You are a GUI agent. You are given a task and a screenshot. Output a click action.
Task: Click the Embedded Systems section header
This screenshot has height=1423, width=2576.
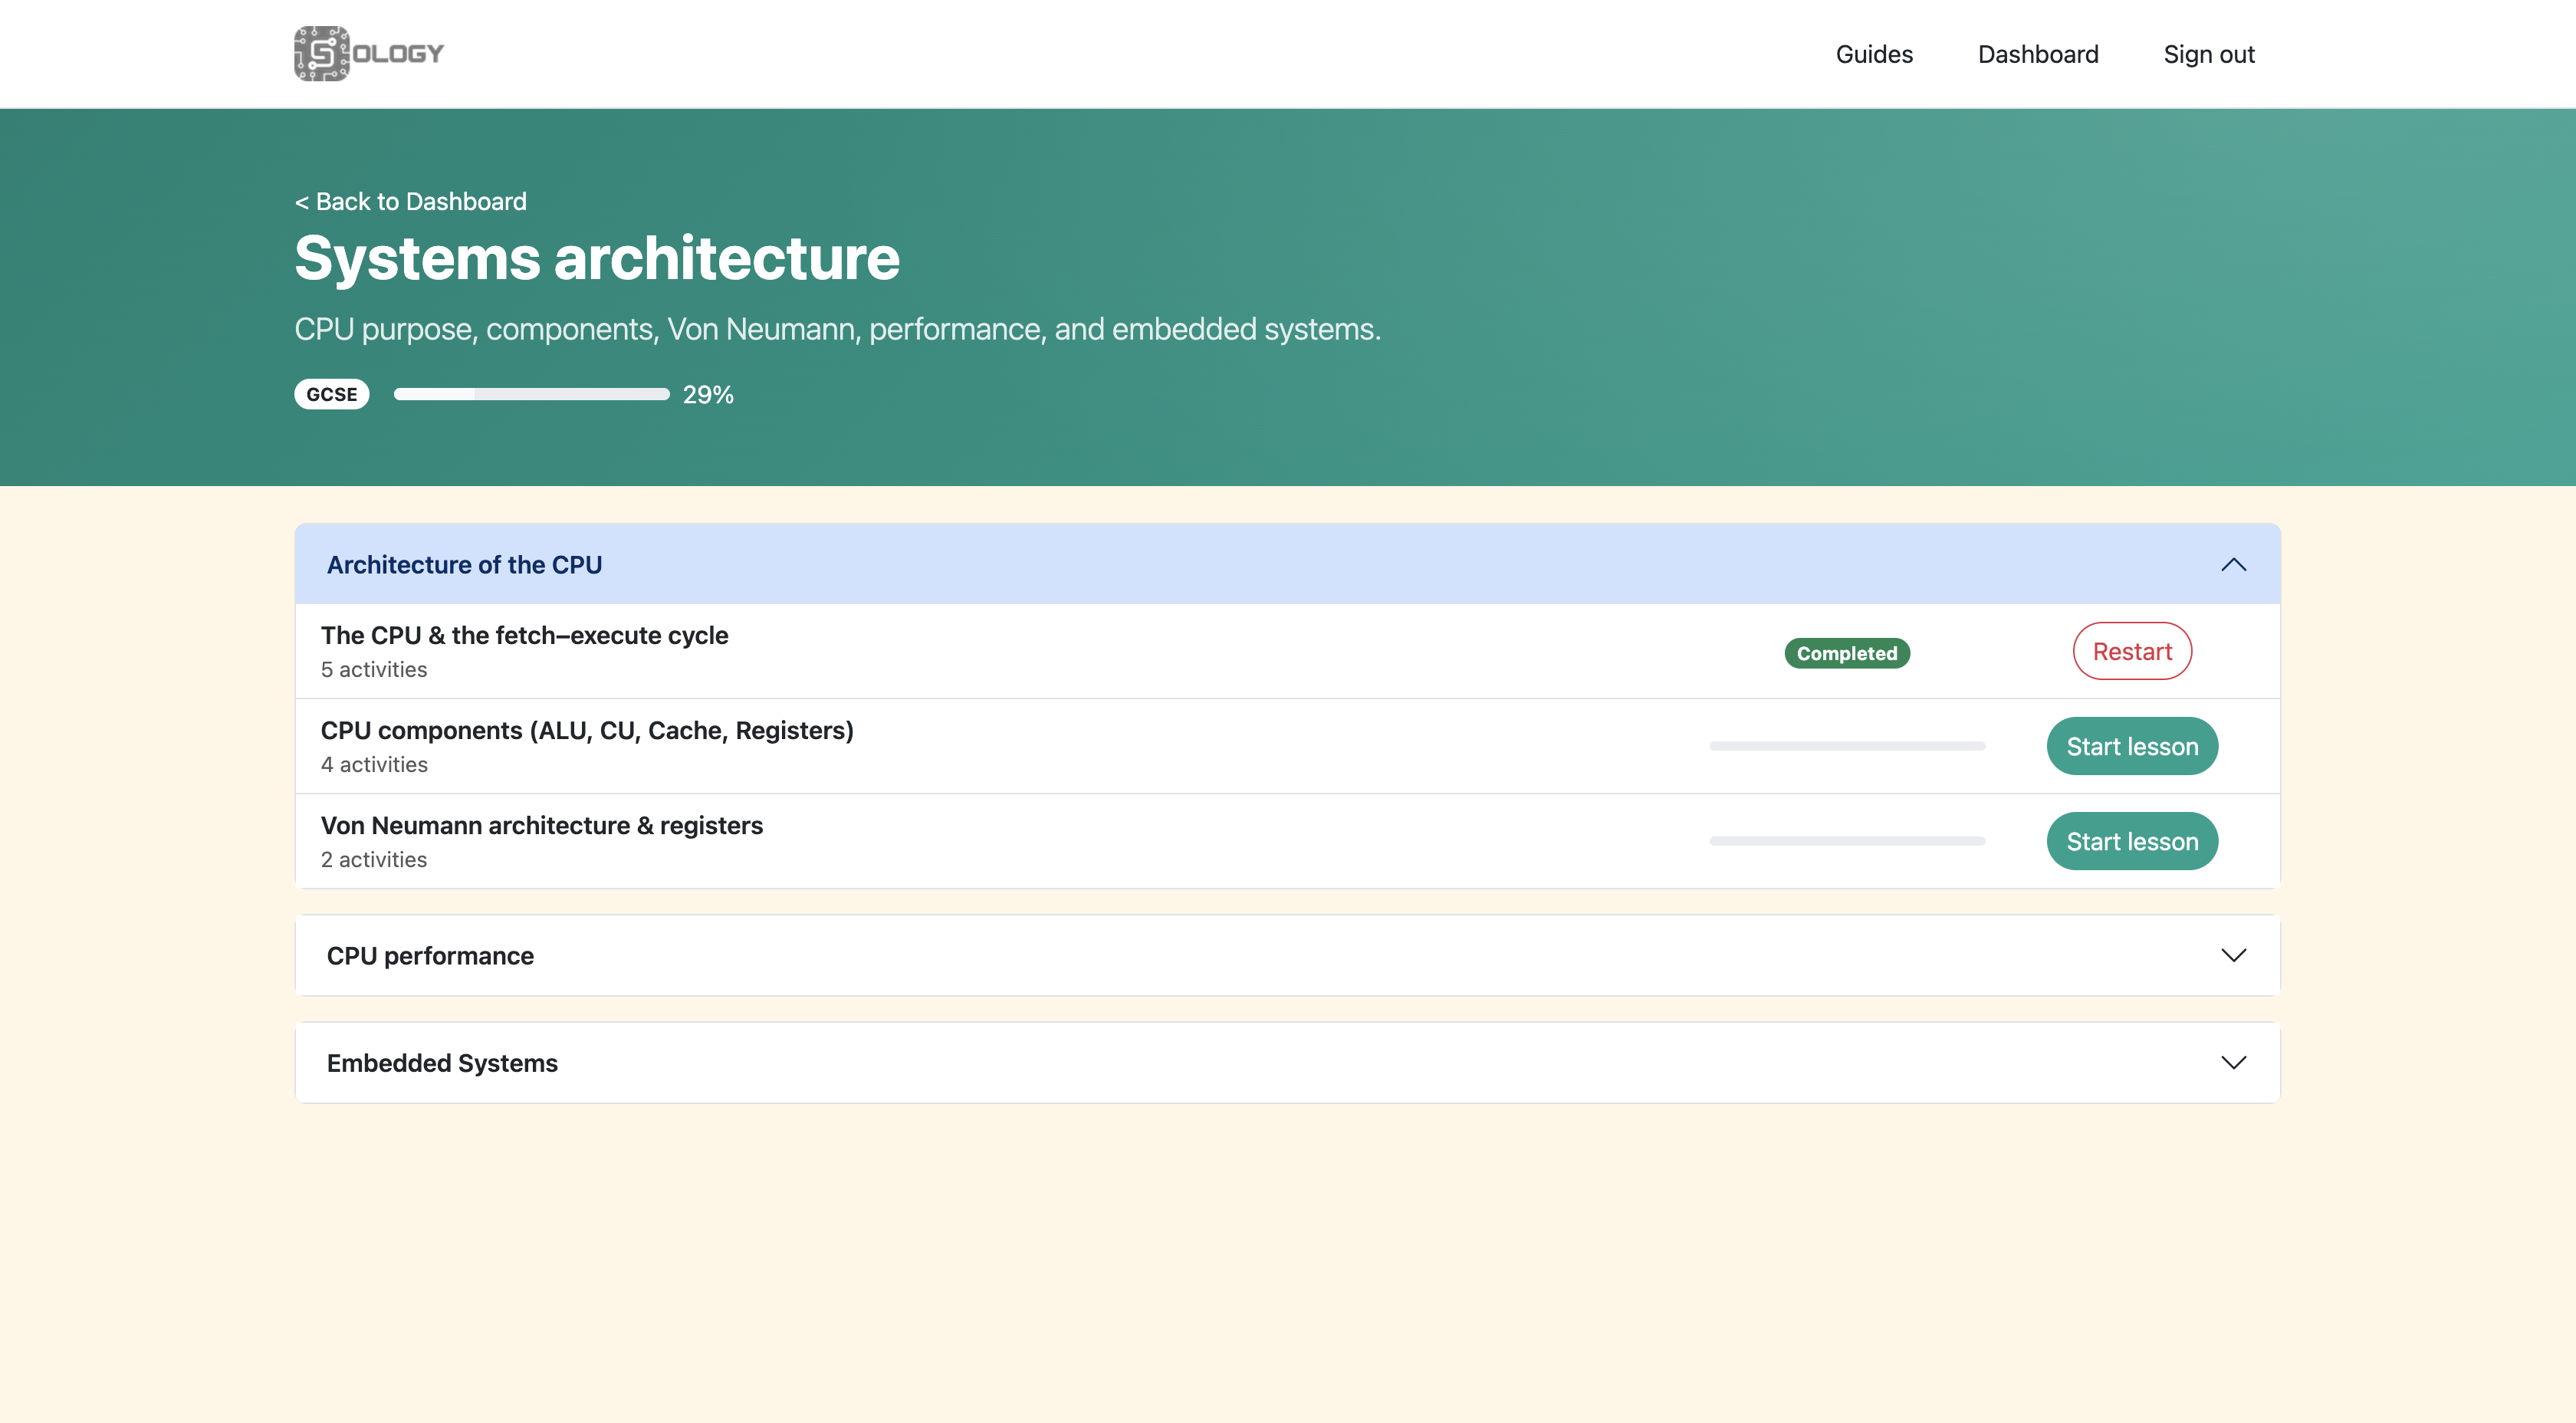pyautogui.click(x=442, y=1063)
